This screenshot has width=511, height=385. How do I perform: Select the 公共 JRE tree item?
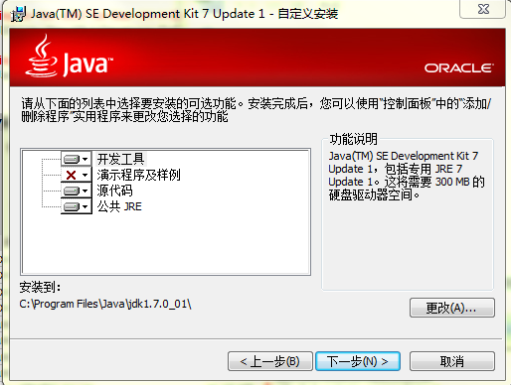click(x=119, y=206)
